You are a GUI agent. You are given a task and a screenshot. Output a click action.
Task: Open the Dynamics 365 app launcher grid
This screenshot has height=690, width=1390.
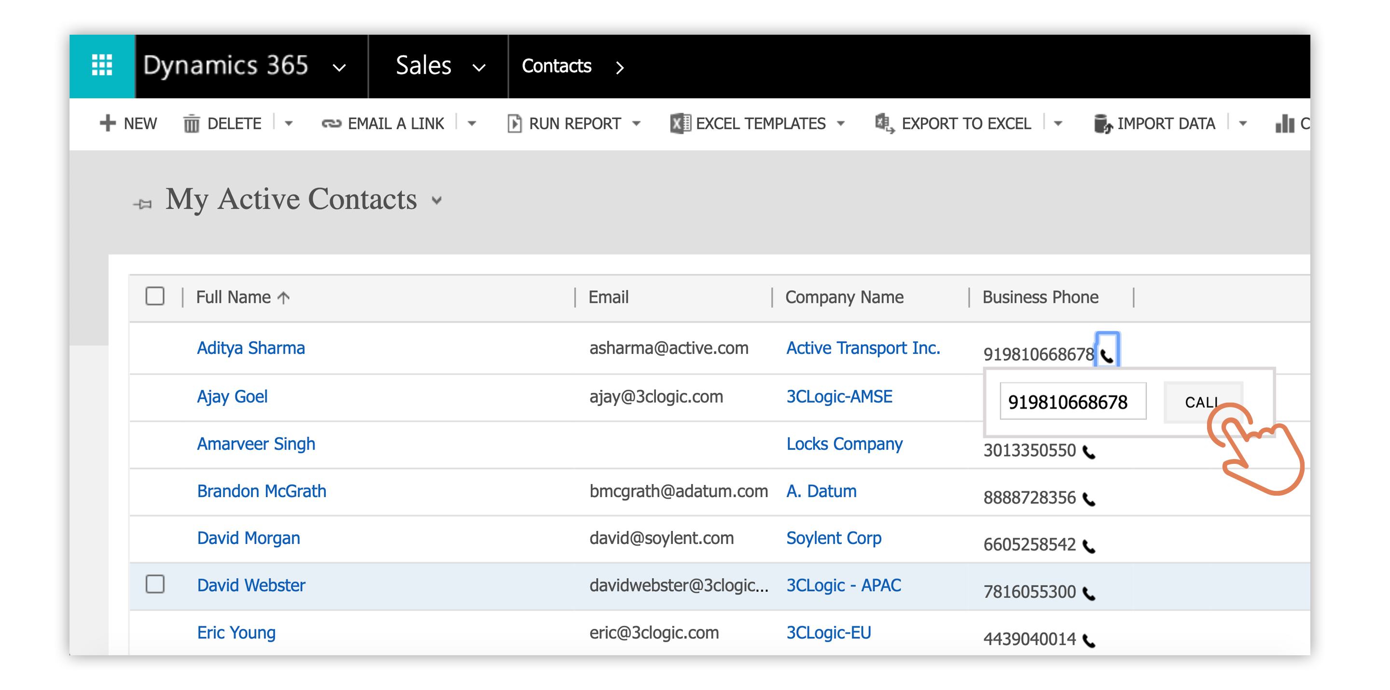[x=101, y=66]
